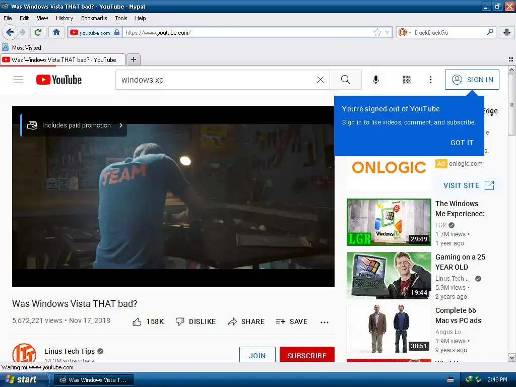Click The Windows Me Experience video title
This screenshot has width=516, height=387.
pos(460,209)
